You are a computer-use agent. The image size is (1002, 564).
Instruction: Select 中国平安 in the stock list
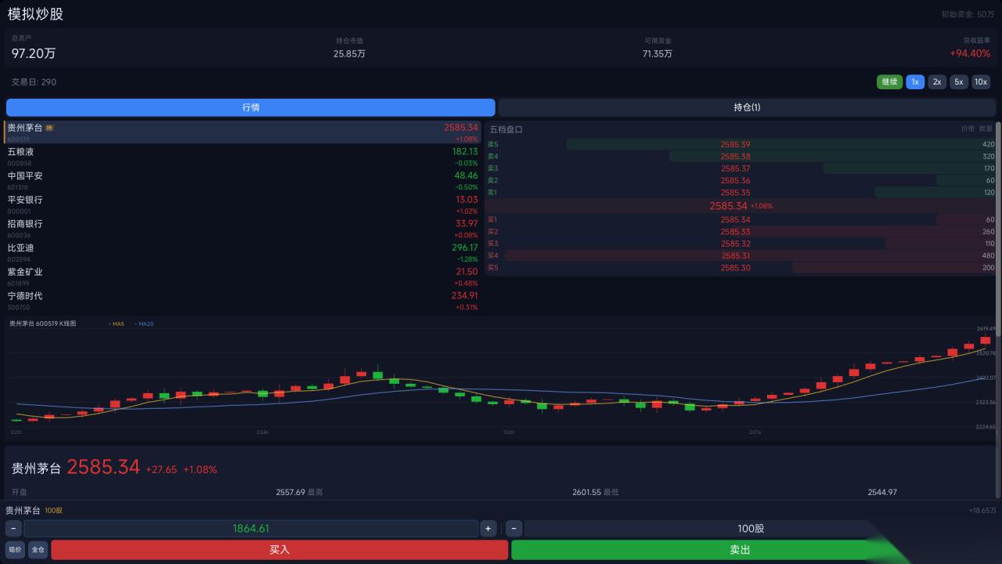coord(242,181)
